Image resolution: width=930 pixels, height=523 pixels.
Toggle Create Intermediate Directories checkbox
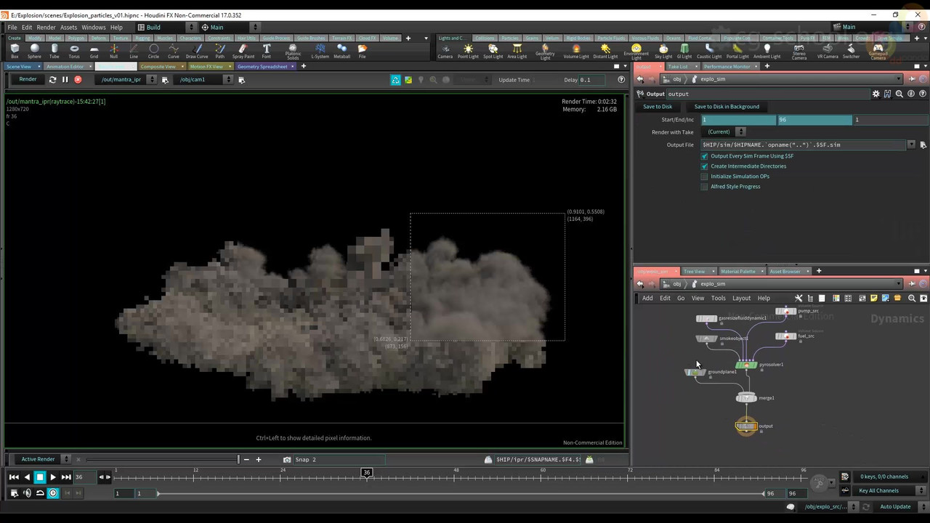(x=704, y=166)
